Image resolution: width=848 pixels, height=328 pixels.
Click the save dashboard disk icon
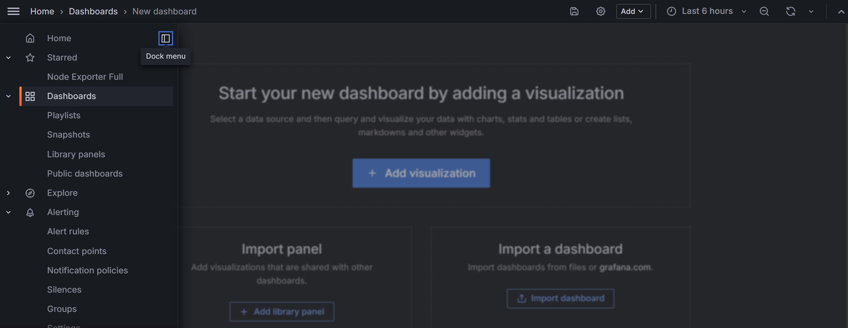574,11
